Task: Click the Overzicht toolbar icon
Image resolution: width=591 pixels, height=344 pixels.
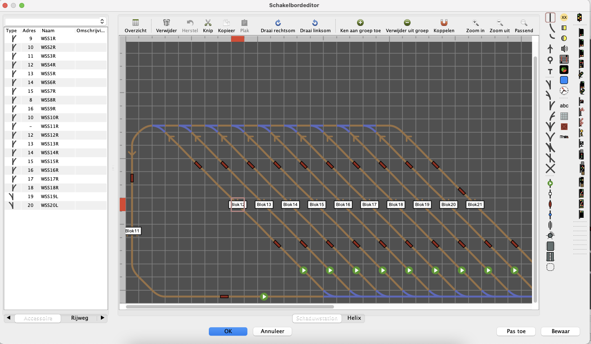Action: pyautogui.click(x=136, y=23)
